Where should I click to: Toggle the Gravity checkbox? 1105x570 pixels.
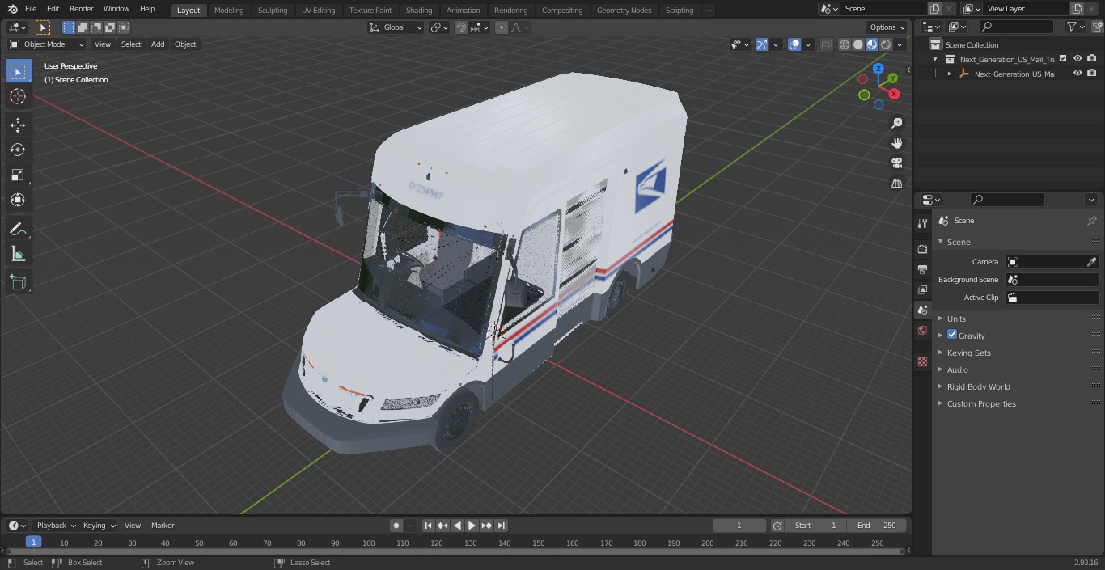pos(952,335)
